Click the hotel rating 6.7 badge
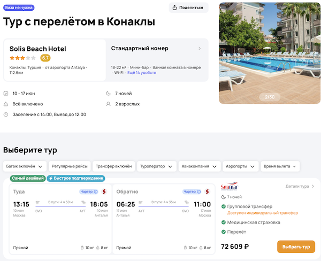Image resolution: width=321 pixels, height=261 pixels. [x=45, y=58]
